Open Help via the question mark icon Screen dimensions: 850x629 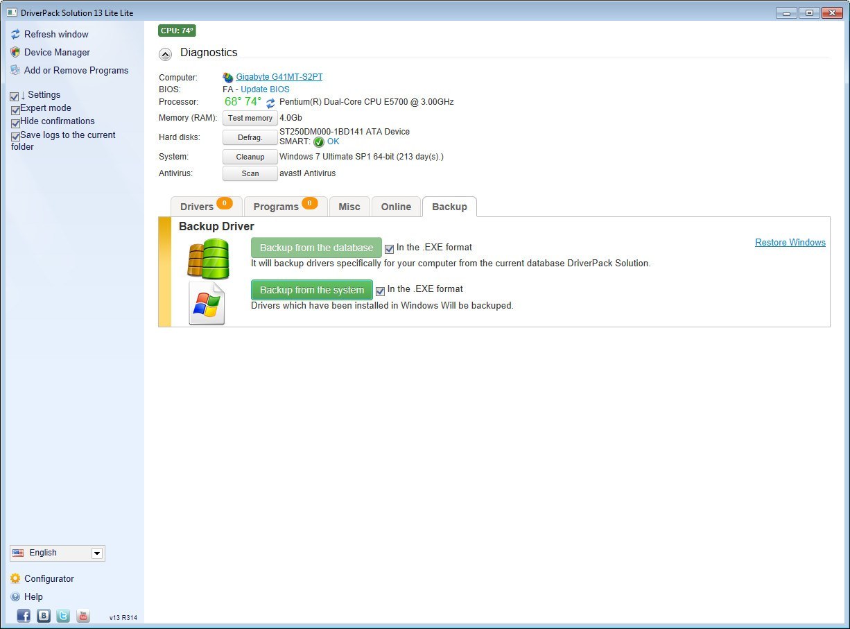coord(15,596)
